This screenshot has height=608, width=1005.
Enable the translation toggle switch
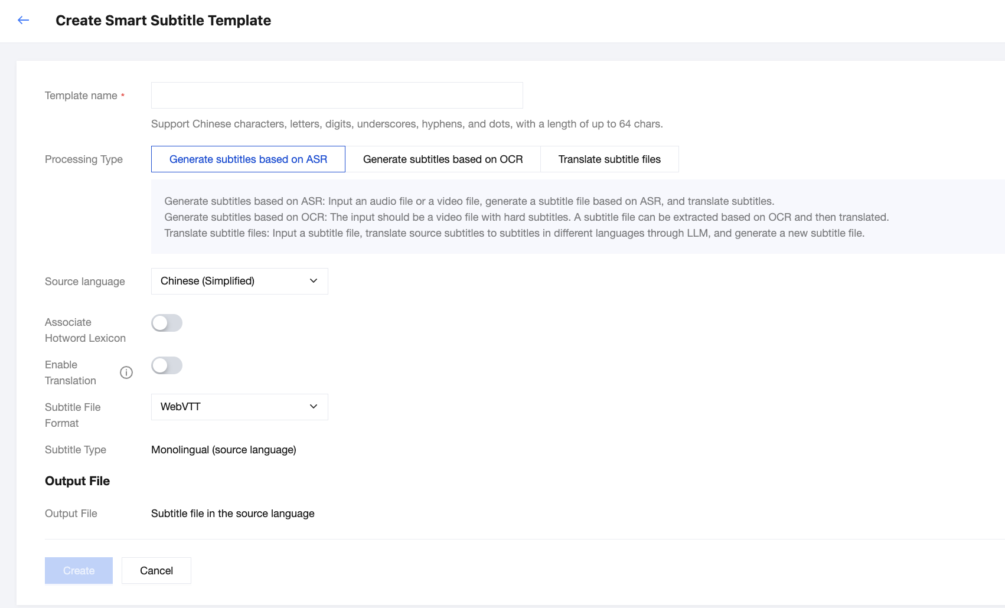167,365
